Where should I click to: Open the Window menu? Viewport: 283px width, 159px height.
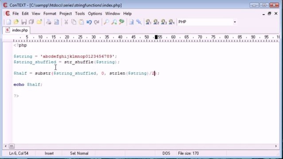[112, 14]
